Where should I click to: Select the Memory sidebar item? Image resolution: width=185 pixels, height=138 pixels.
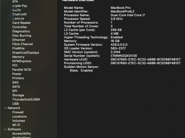point(18,57)
